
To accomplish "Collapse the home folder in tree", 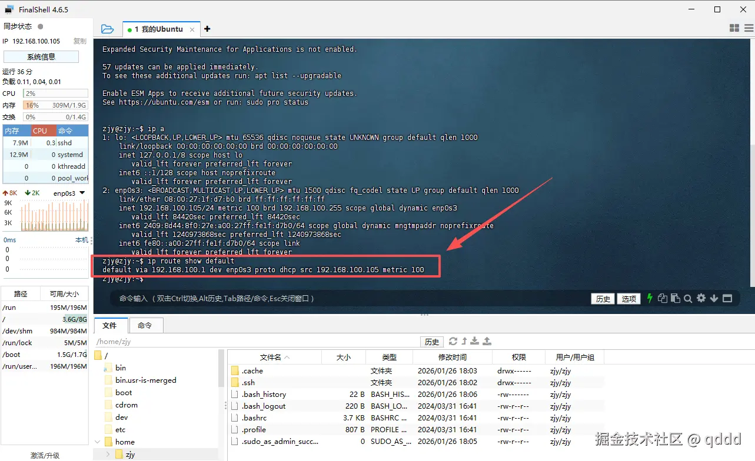I will 98,442.
